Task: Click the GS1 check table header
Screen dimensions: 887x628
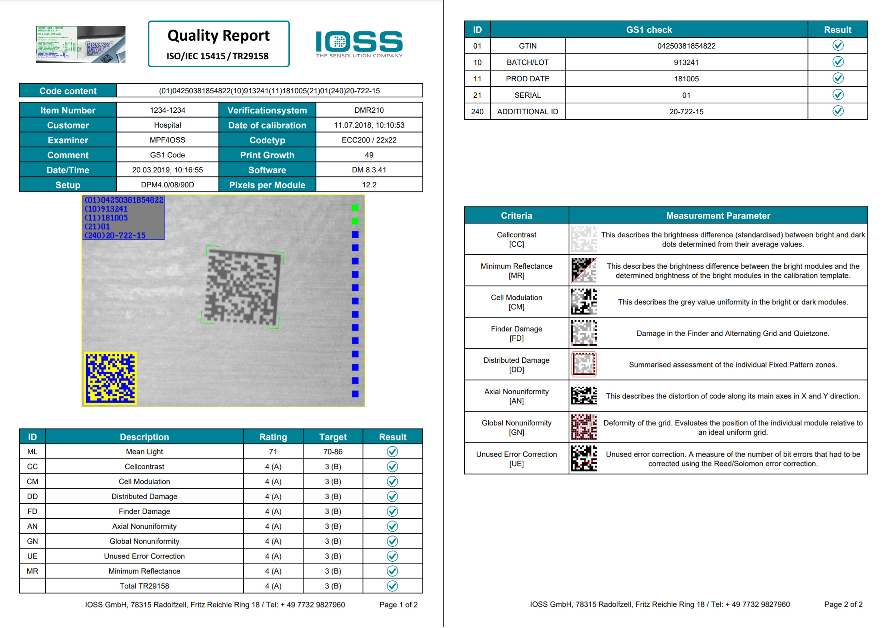Action: click(650, 30)
